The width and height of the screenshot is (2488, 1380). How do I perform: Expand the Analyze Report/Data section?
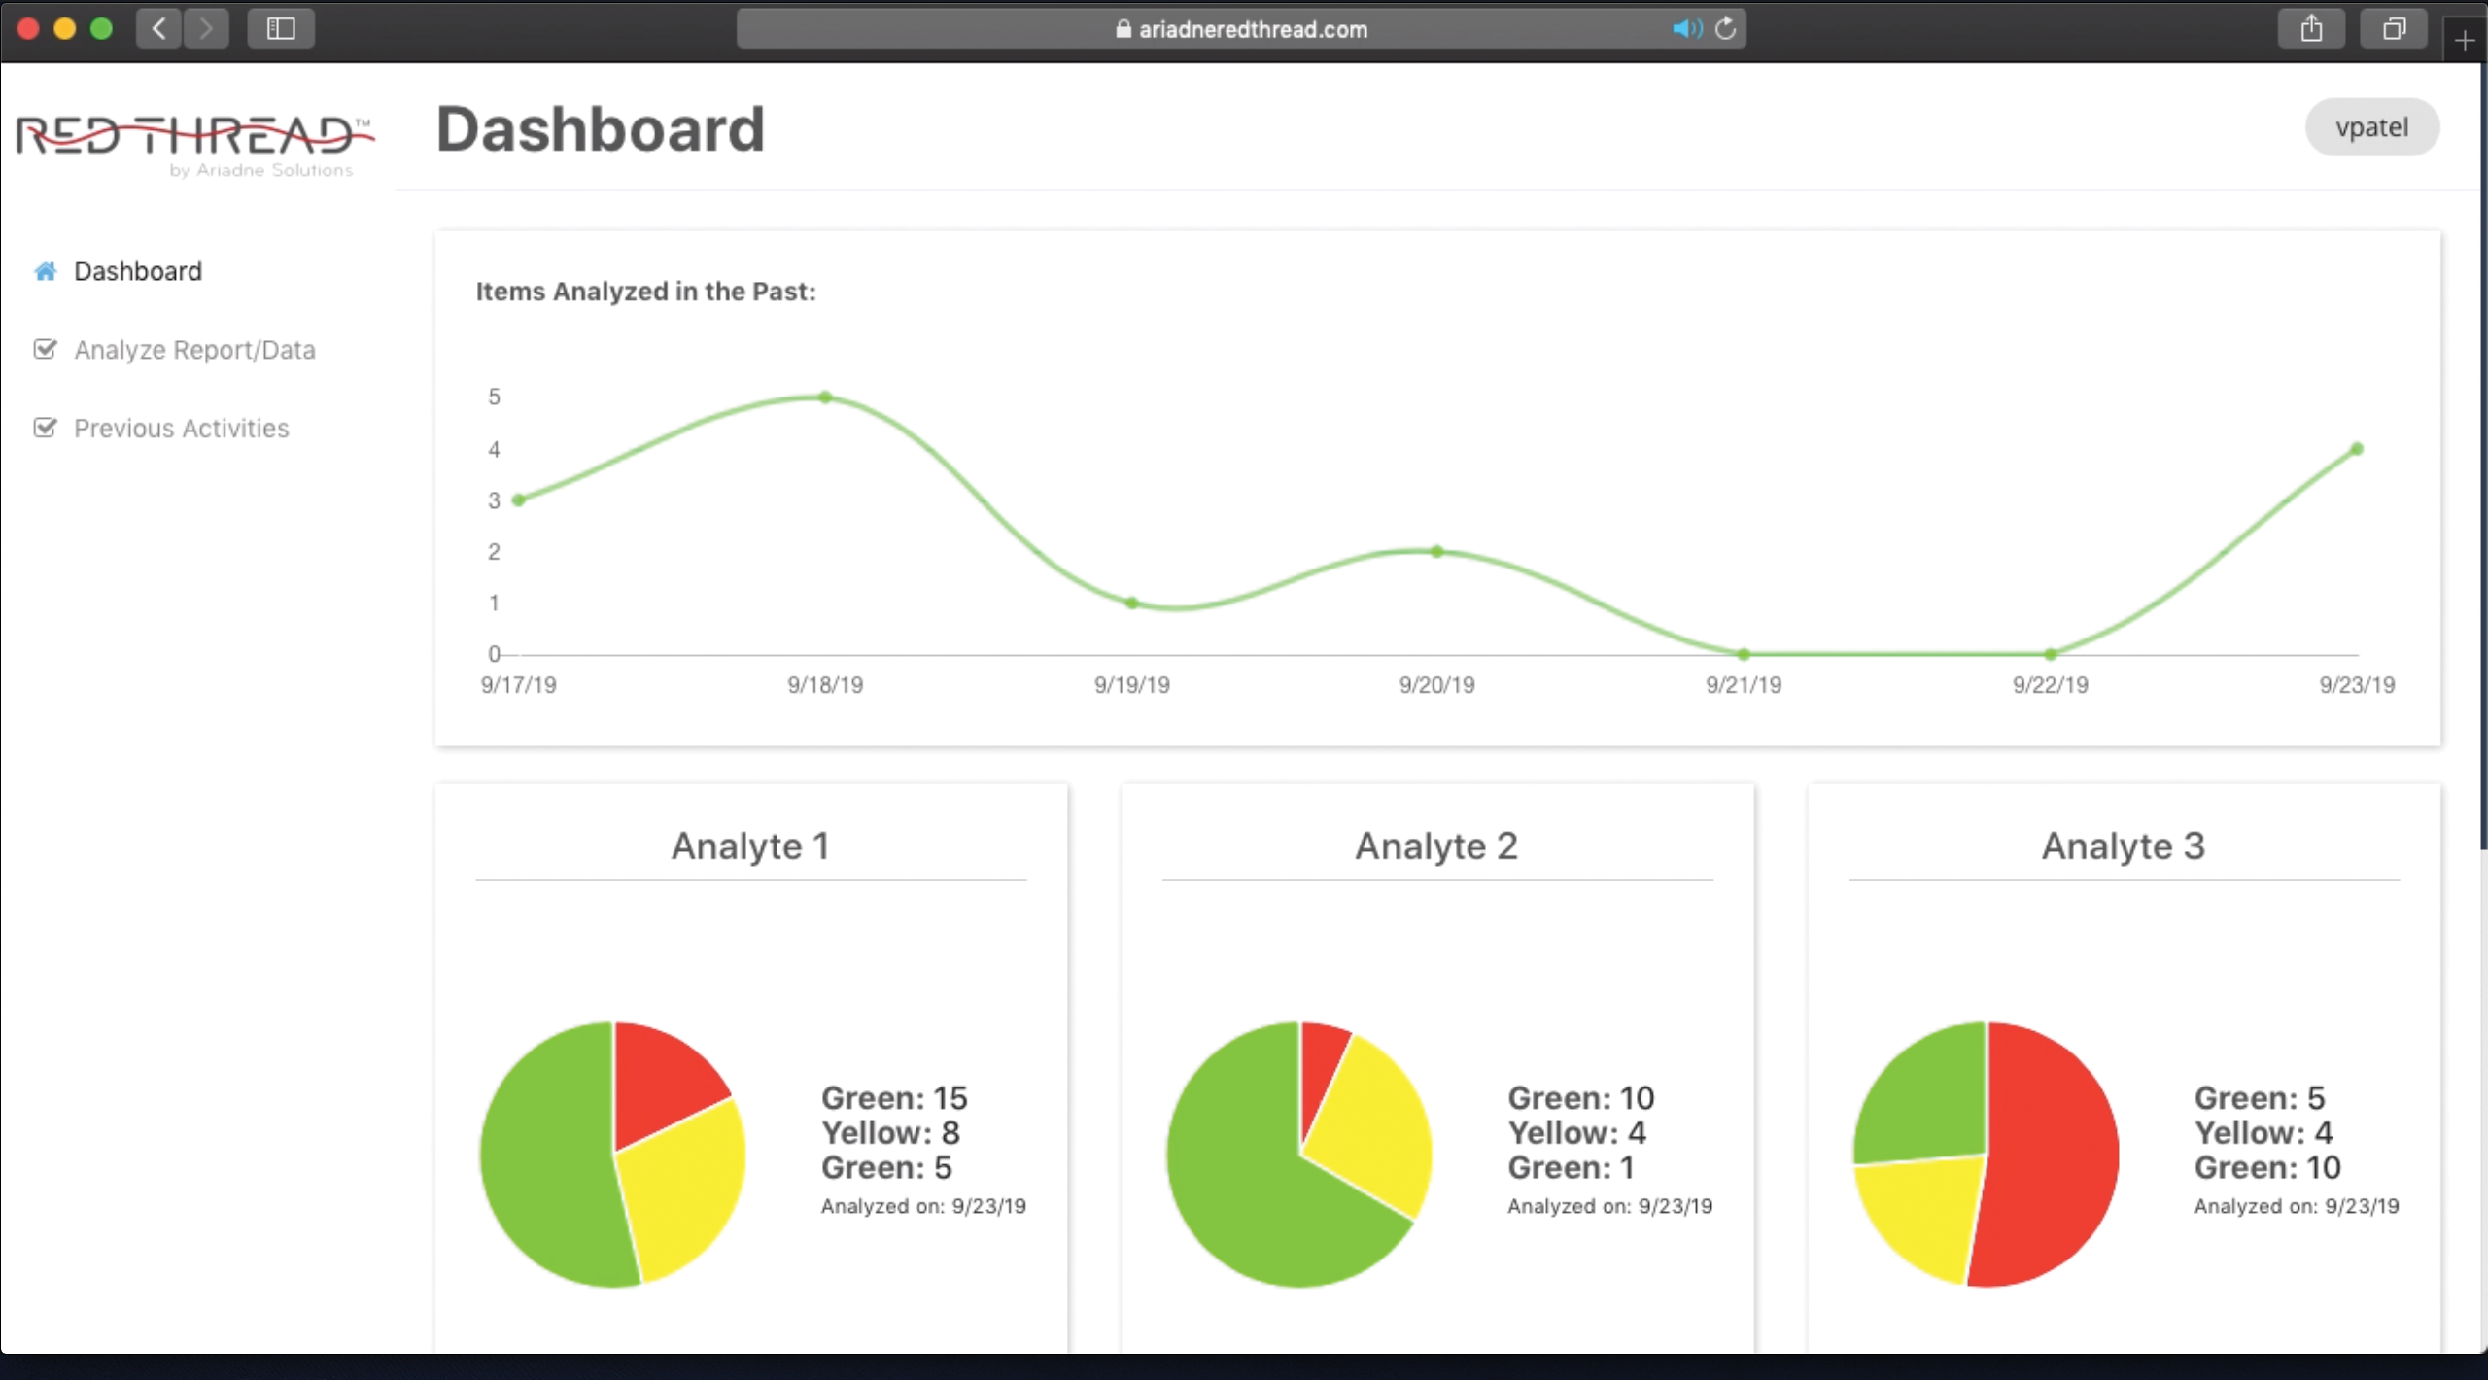point(194,349)
